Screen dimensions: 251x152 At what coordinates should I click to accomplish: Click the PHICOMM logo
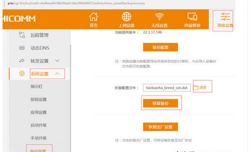(19, 19)
